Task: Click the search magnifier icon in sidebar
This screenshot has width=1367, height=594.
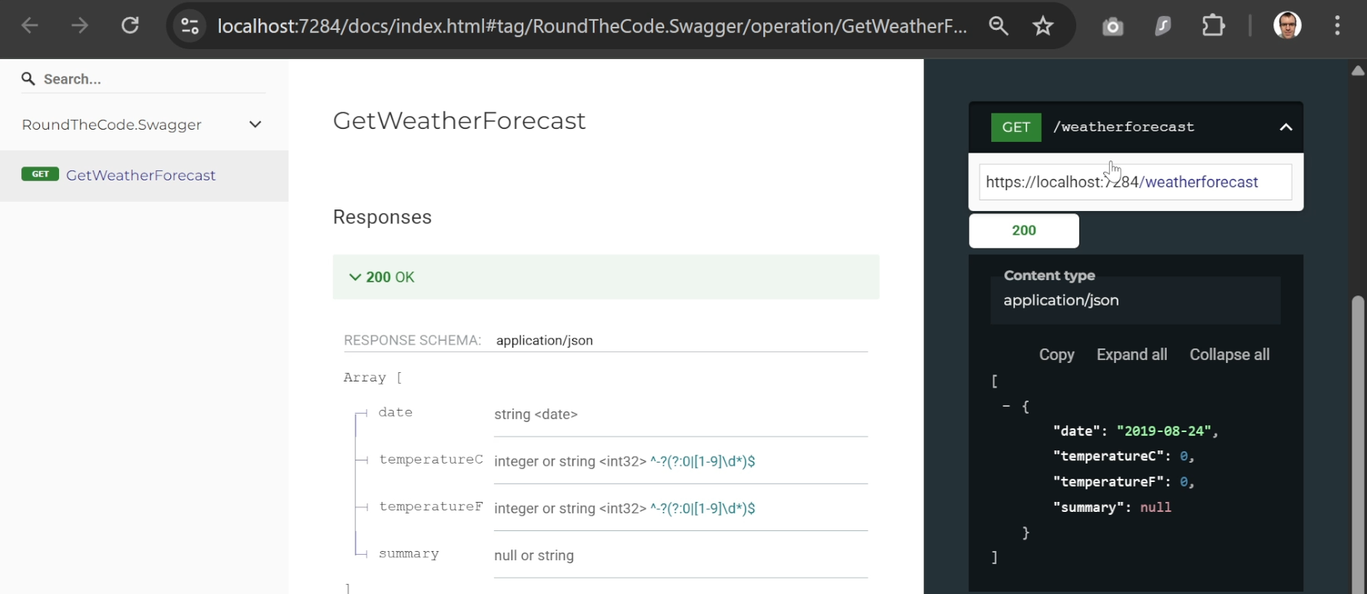Action: pyautogui.click(x=28, y=79)
